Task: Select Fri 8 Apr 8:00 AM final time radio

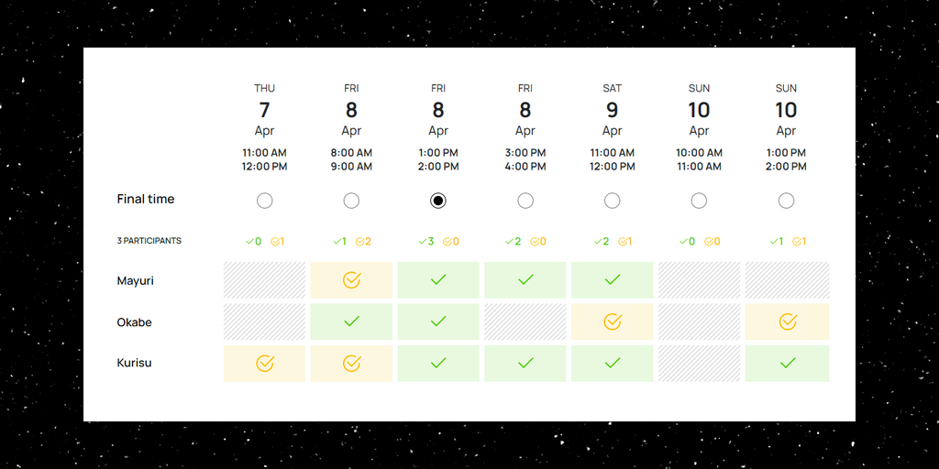Action: (x=351, y=201)
